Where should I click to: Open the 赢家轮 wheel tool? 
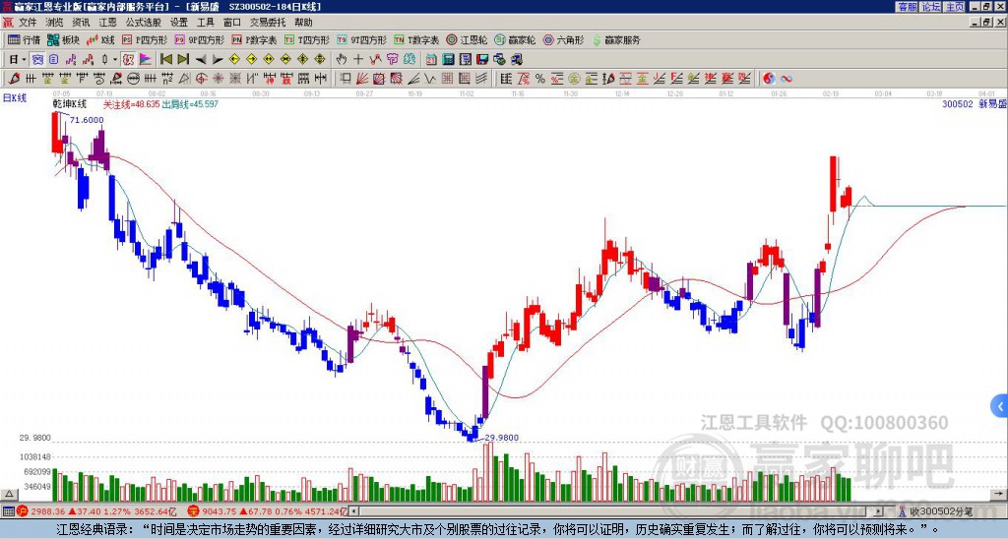515,39
